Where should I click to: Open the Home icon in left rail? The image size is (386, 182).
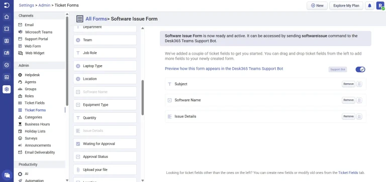7,17
